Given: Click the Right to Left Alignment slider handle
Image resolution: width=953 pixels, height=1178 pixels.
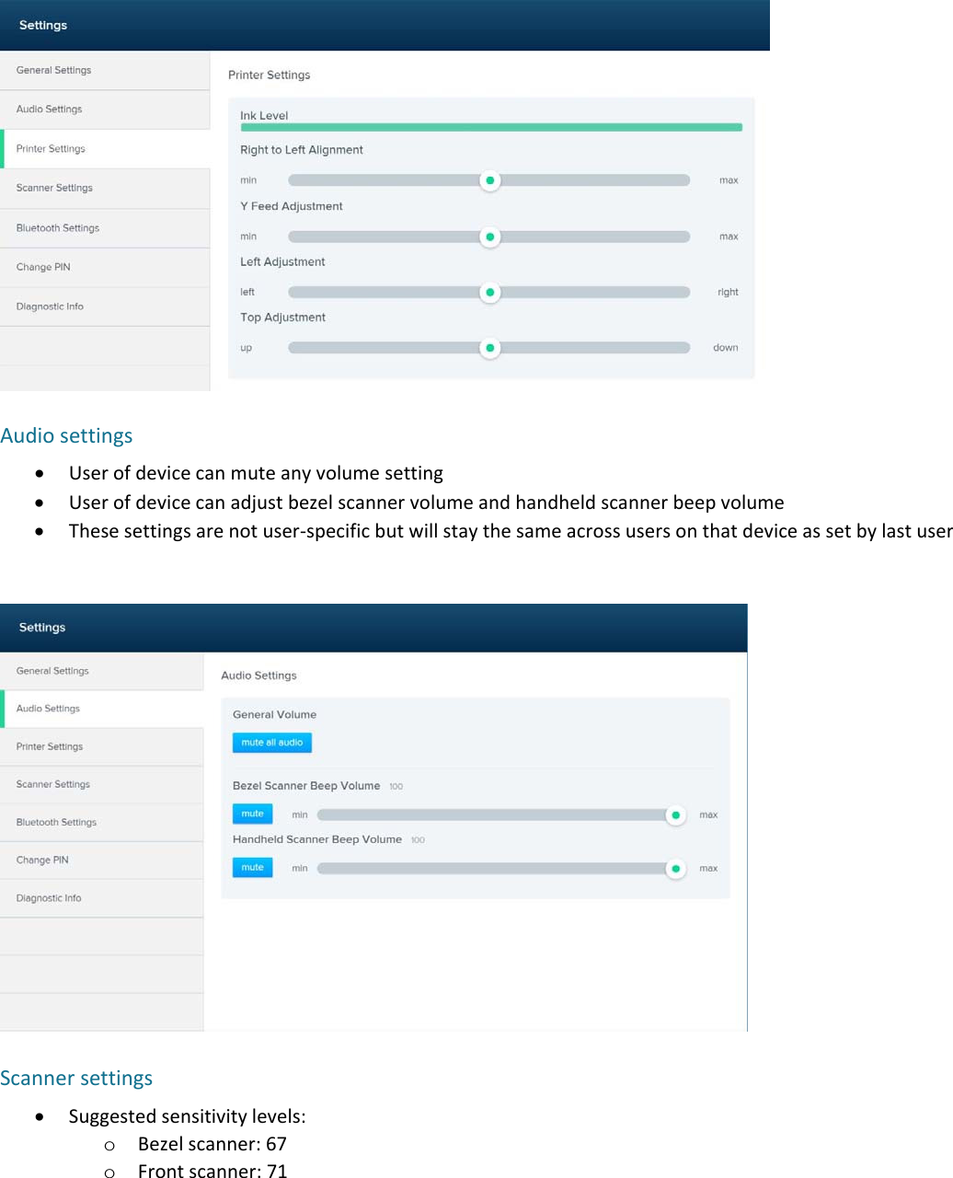Looking at the screenshot, I should [490, 180].
